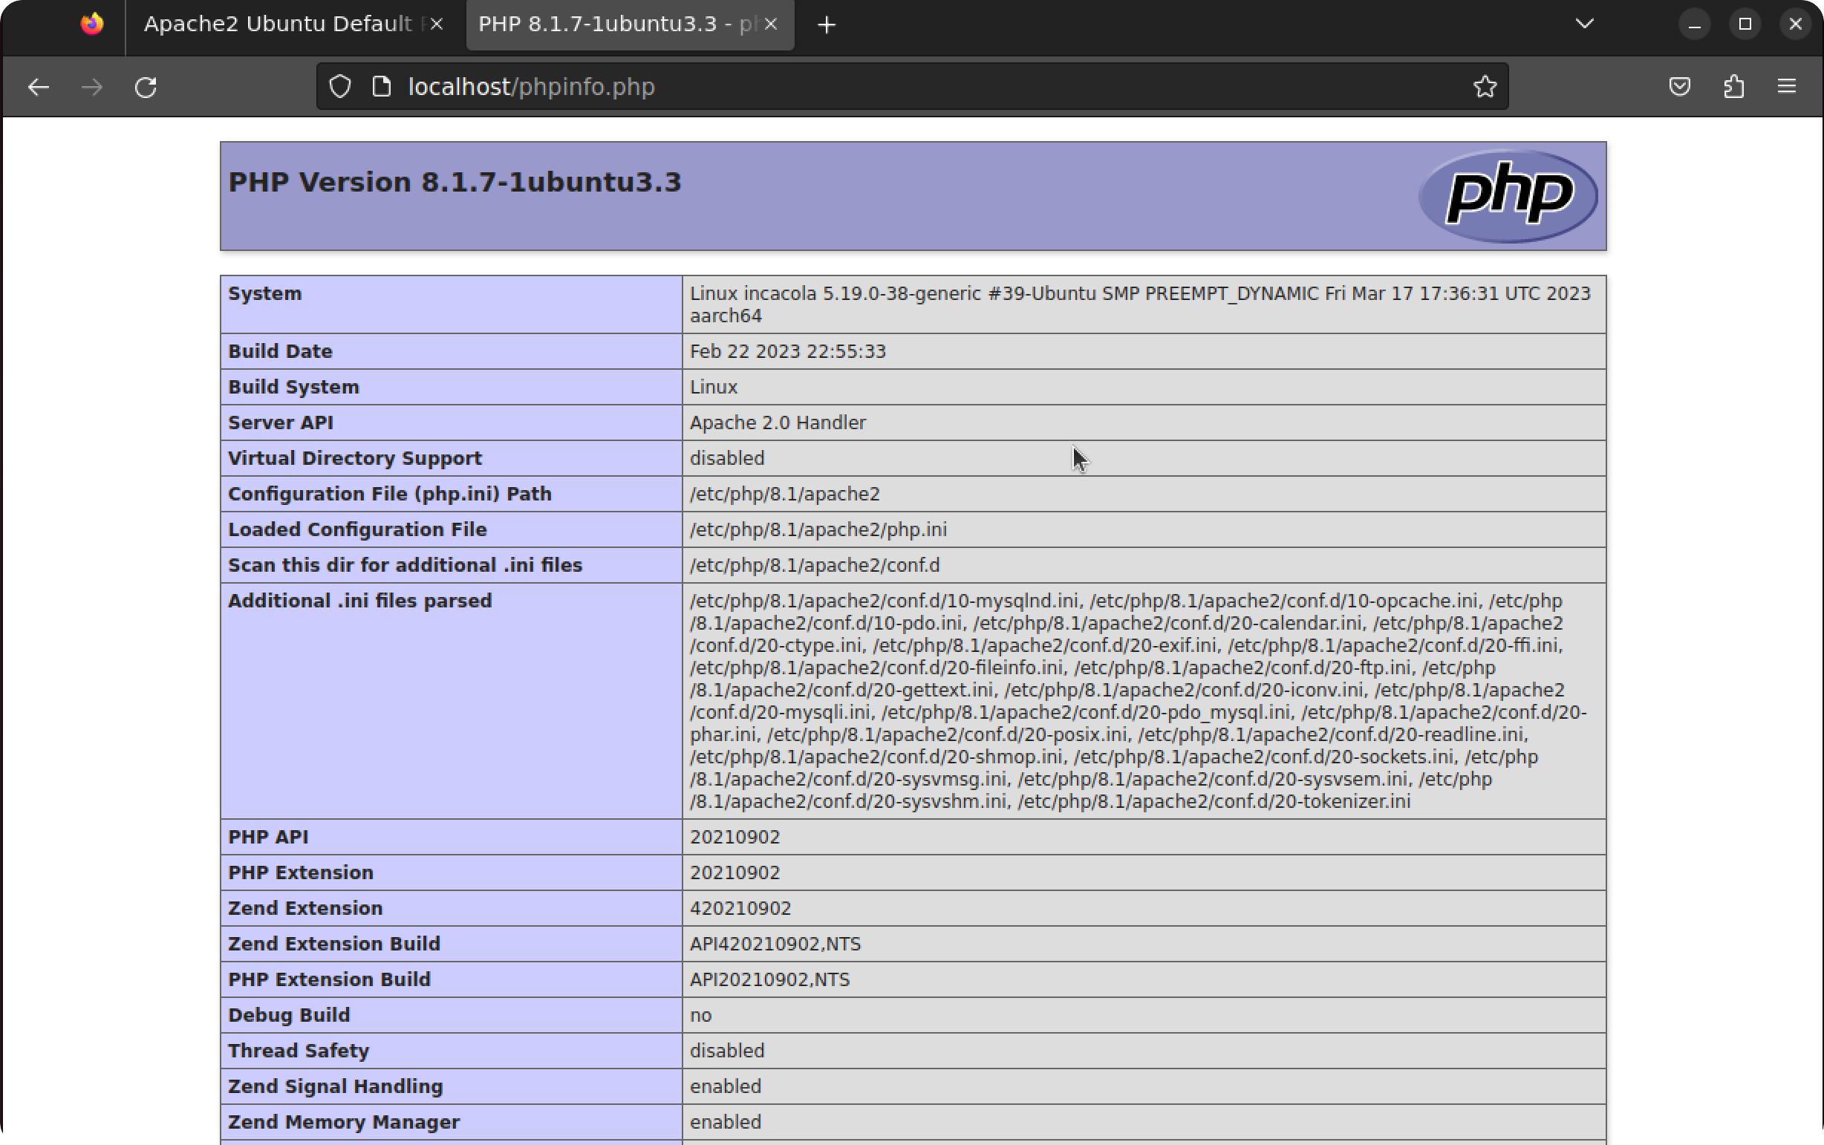Go back to the previous page
The image size is (1824, 1145).
(x=39, y=87)
